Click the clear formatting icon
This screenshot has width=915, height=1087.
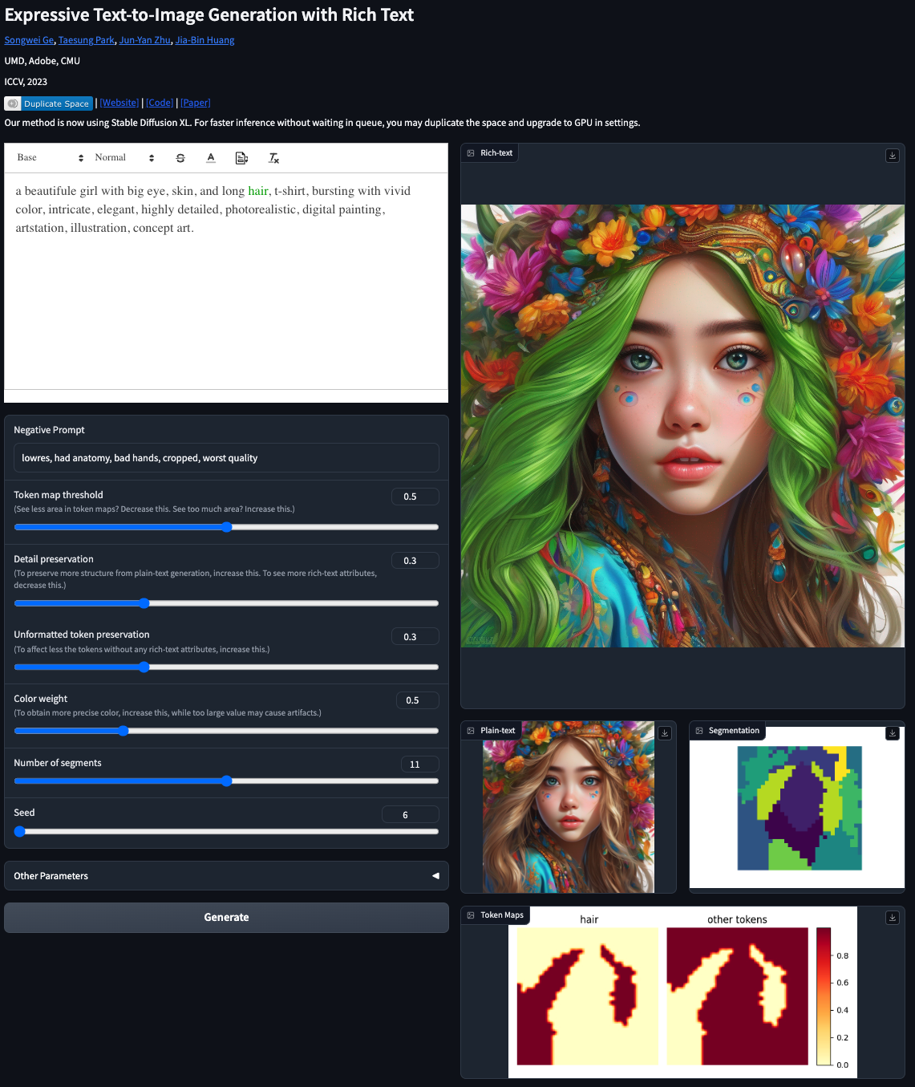click(273, 158)
